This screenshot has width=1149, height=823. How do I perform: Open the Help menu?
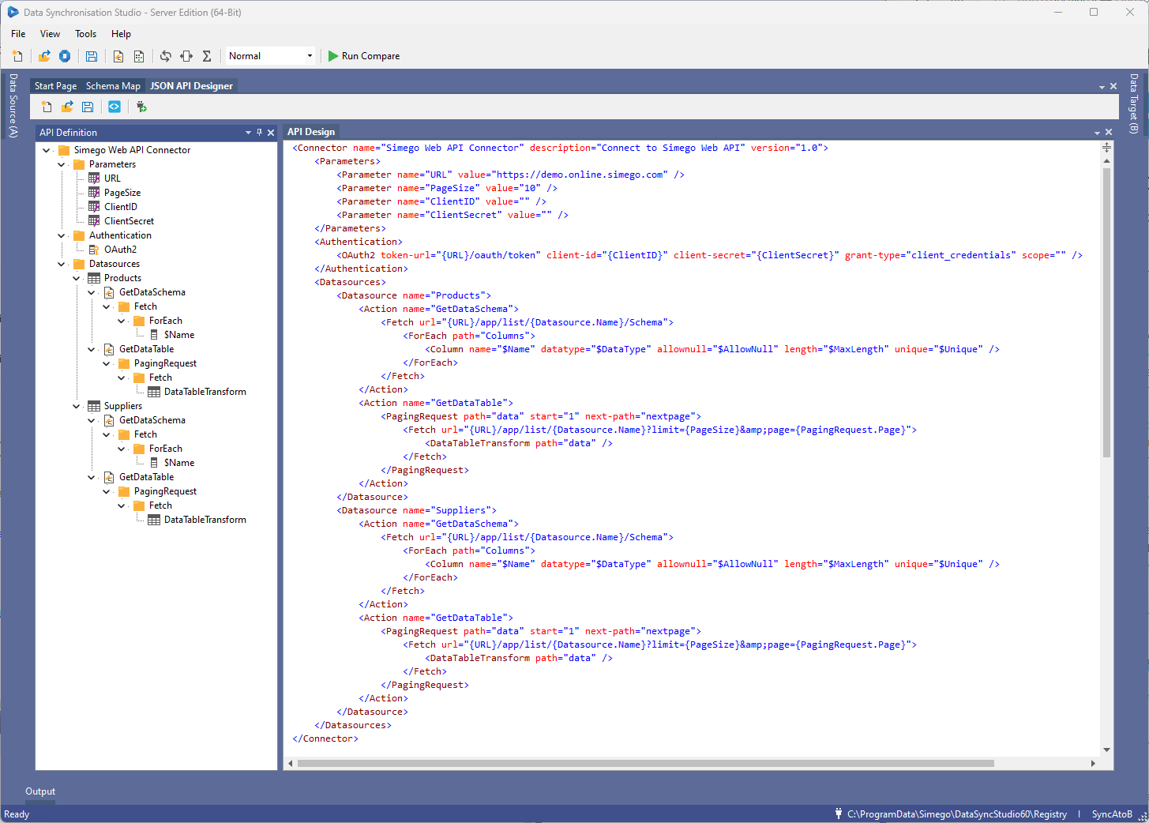pyautogui.click(x=121, y=34)
